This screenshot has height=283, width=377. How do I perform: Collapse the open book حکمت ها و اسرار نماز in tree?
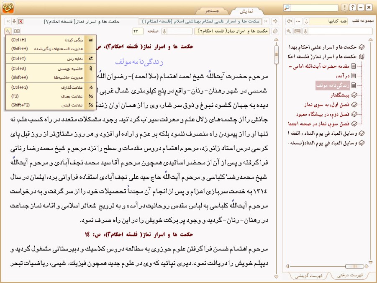[x=362, y=57]
